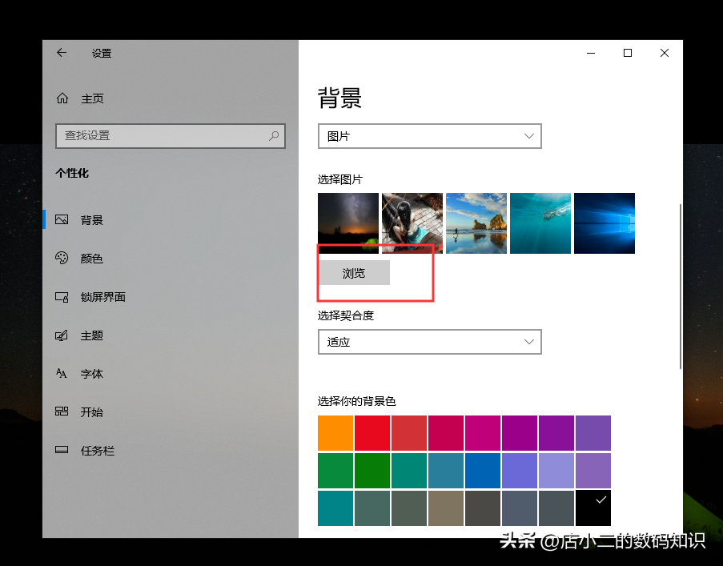Click the 主题 theme icon
The image size is (723, 566).
62,335
